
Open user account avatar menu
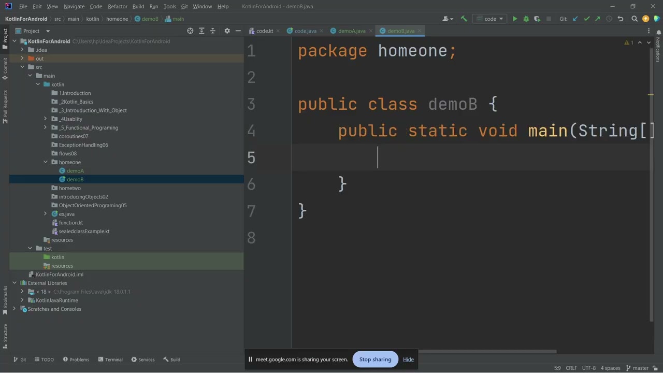448,19
